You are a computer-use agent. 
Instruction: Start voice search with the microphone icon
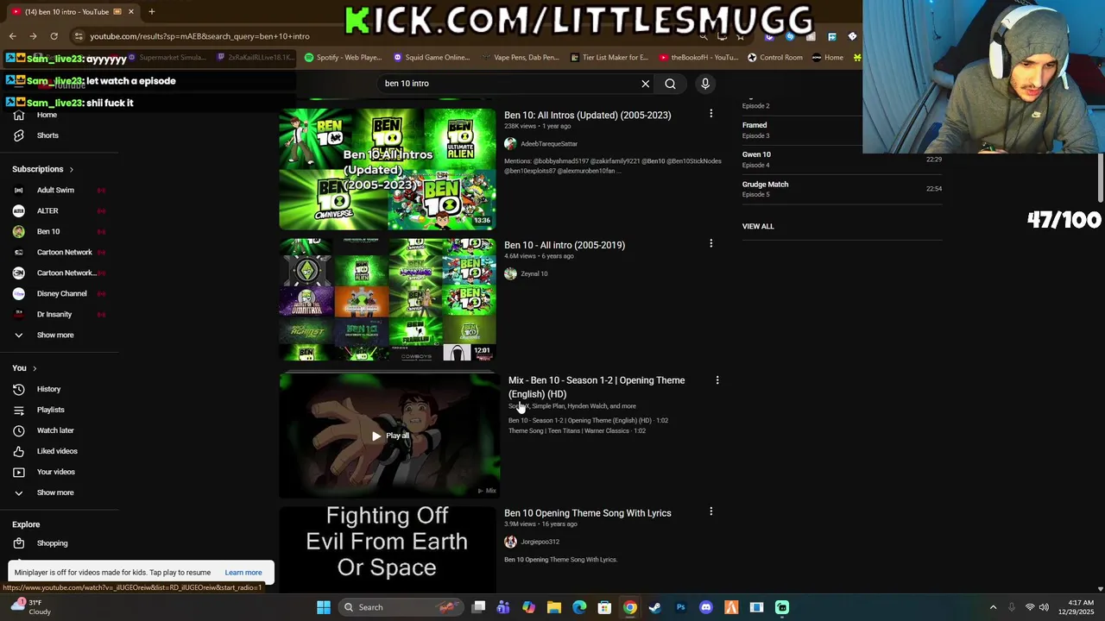[705, 84]
